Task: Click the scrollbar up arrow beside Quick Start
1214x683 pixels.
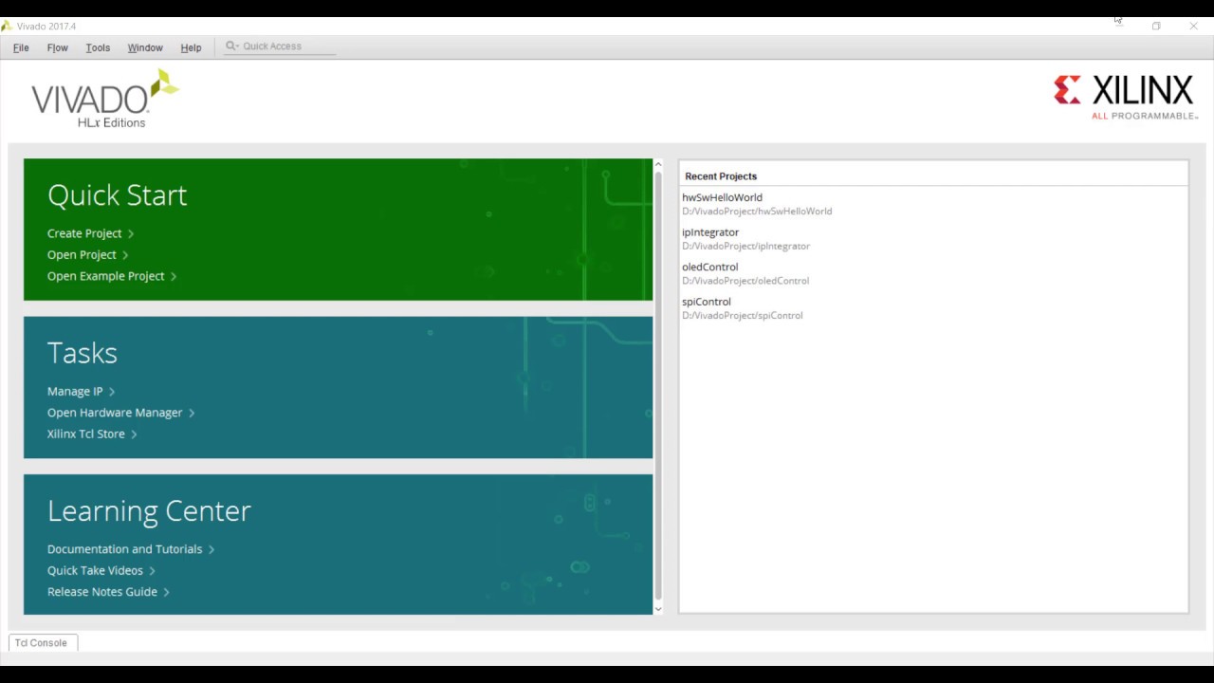Action: tap(658, 165)
